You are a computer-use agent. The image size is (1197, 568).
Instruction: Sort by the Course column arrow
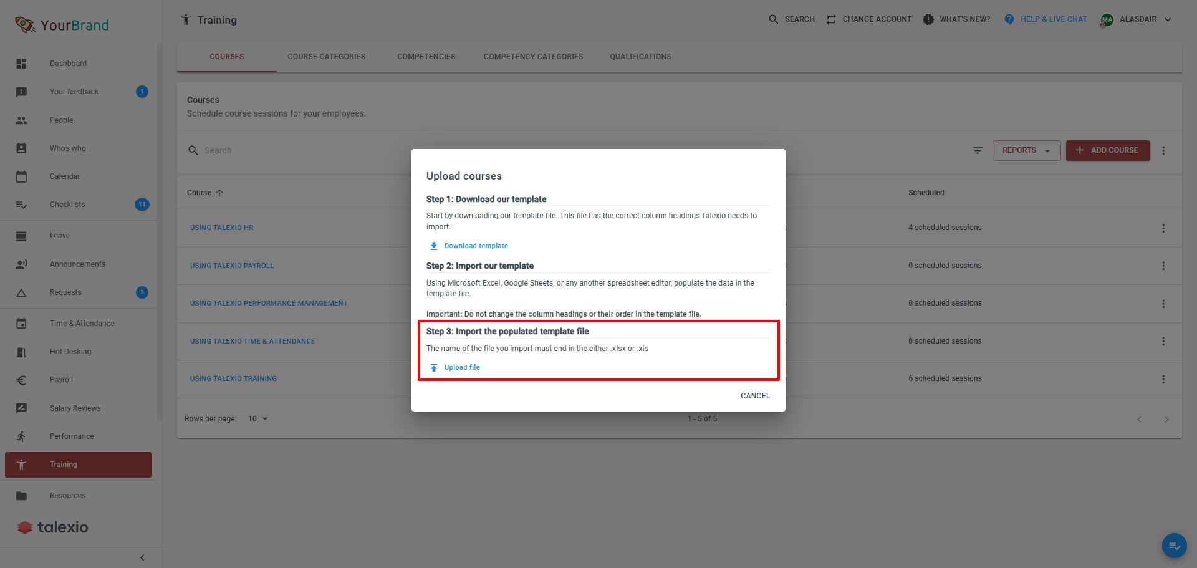tap(219, 193)
